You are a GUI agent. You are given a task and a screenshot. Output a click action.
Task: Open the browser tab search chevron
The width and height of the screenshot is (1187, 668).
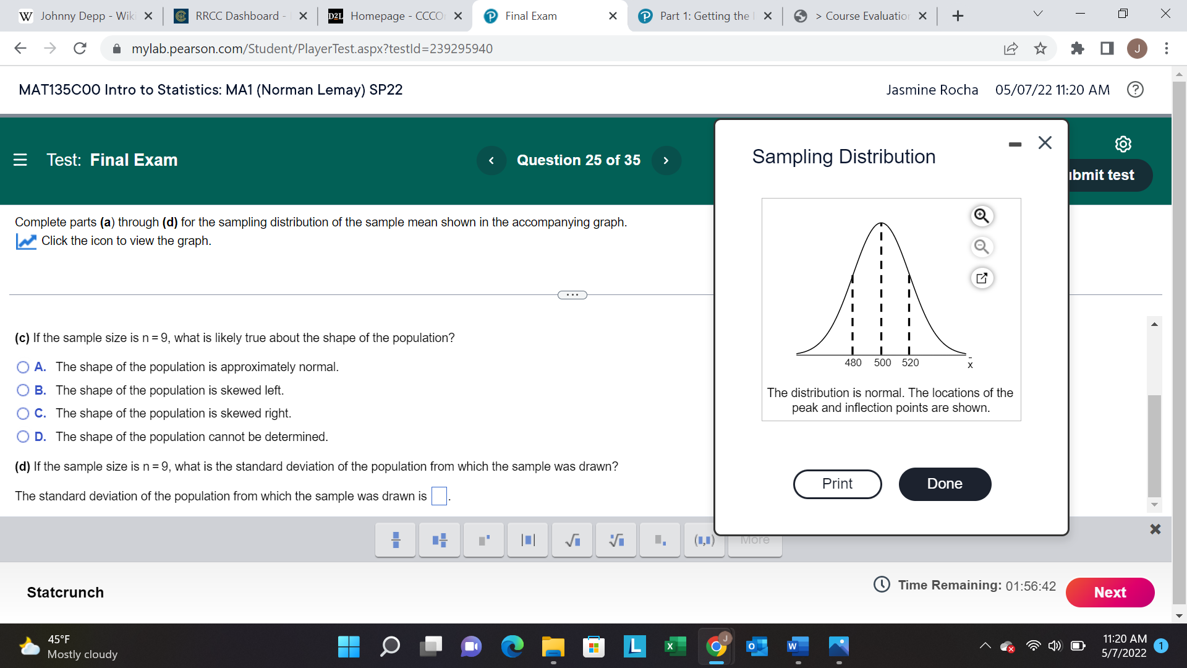point(1037,13)
